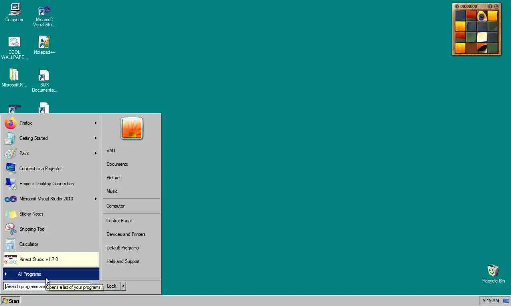This screenshot has width=511, height=306.
Task: Click the Connect to a Projector icon
Action: click(11, 169)
